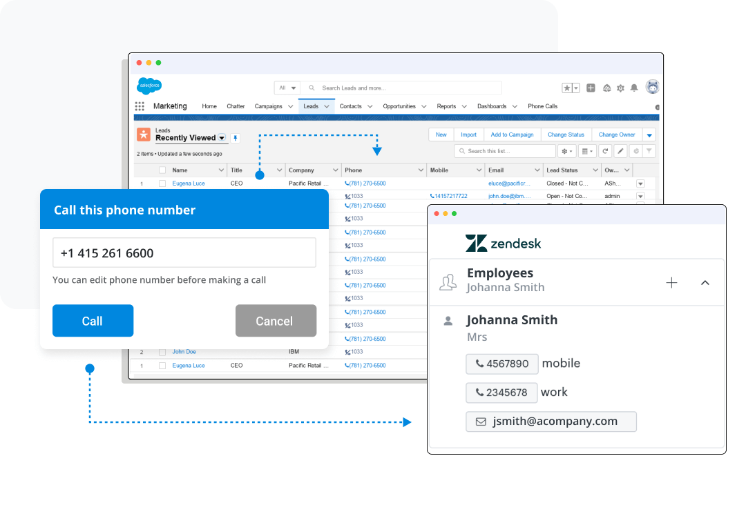Open the Email column header menu
This screenshot has height=505, width=746.
coord(537,170)
